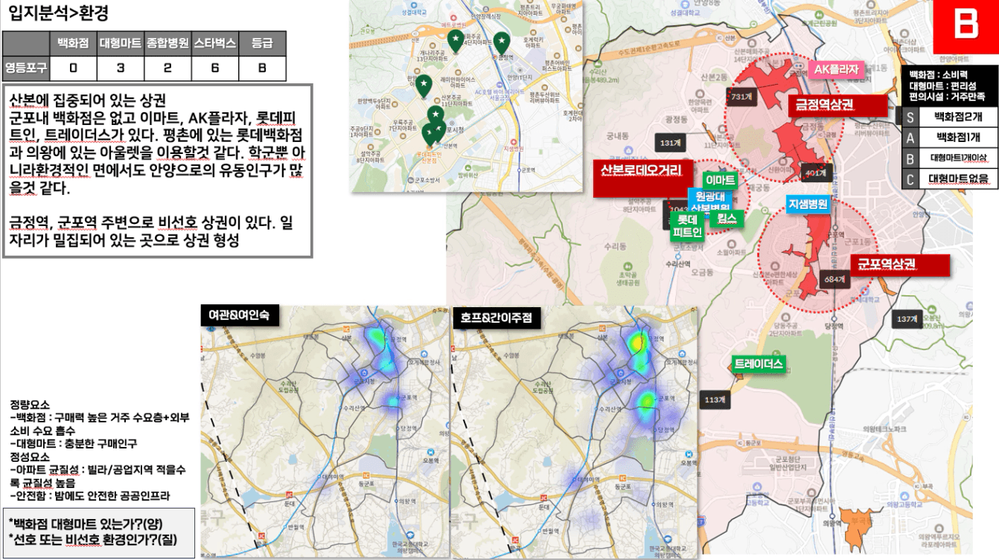Click the A grade cell in legend
This screenshot has height=560, width=999.
910,137
